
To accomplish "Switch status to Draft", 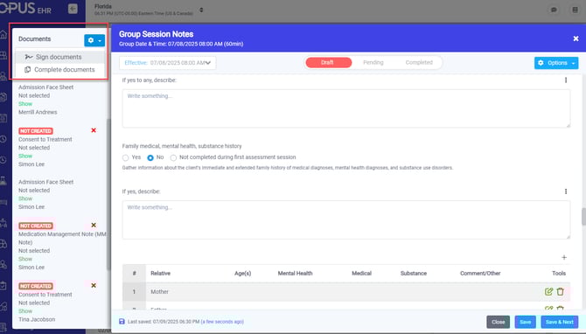I will pos(329,62).
